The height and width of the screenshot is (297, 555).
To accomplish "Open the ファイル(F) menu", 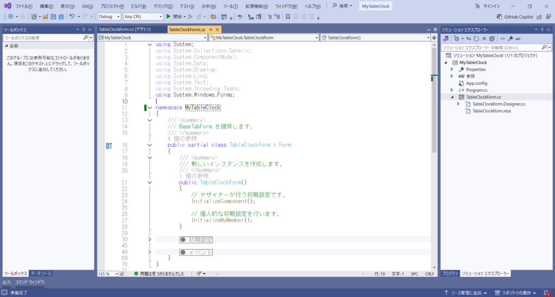I will (24, 6).
